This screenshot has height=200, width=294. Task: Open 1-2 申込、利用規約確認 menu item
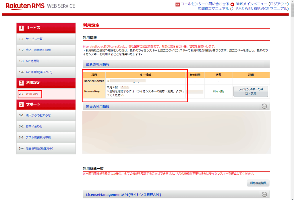pyautogui.click(x=46, y=50)
